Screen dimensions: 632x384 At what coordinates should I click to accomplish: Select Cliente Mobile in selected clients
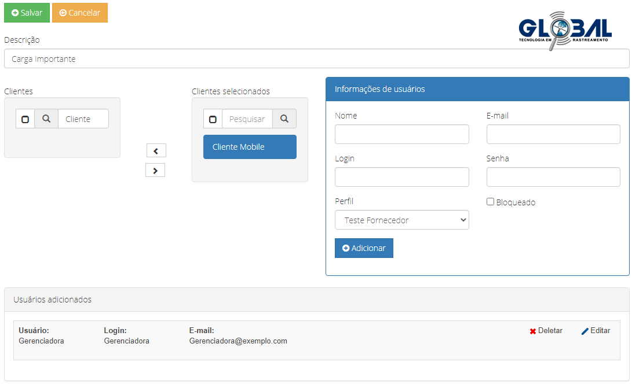[250, 147]
